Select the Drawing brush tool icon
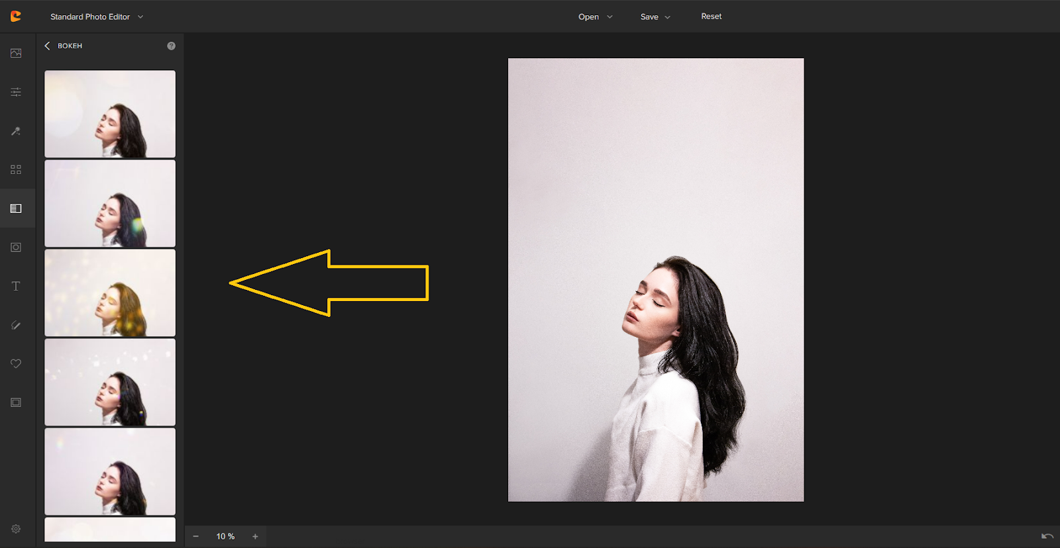The width and height of the screenshot is (1060, 548). [x=16, y=325]
